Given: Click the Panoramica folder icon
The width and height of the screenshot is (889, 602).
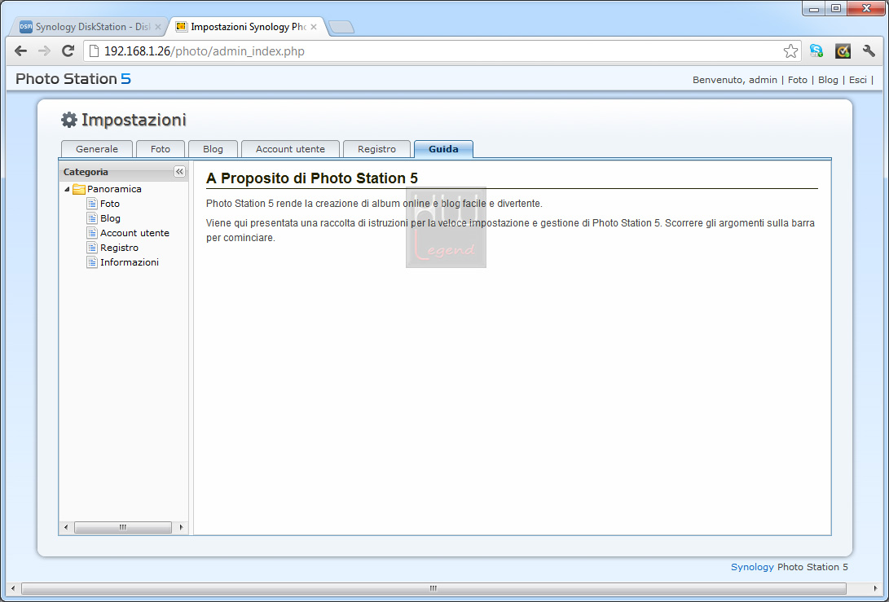Looking at the screenshot, I should [x=79, y=189].
